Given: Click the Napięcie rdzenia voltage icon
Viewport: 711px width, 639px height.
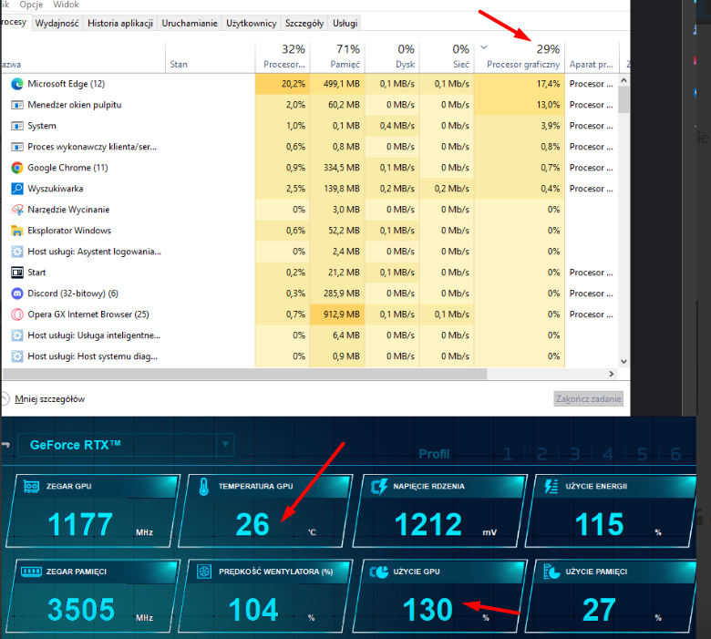Looking at the screenshot, I should tap(378, 487).
